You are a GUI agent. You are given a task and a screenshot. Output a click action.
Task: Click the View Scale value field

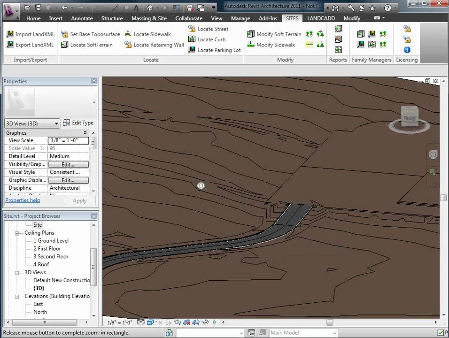68,140
